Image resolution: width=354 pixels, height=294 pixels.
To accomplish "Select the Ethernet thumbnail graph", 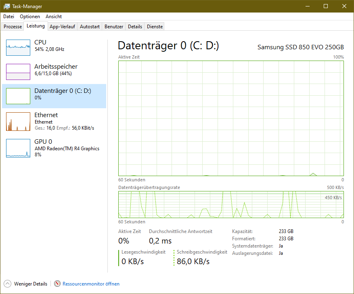I will 18,122.
